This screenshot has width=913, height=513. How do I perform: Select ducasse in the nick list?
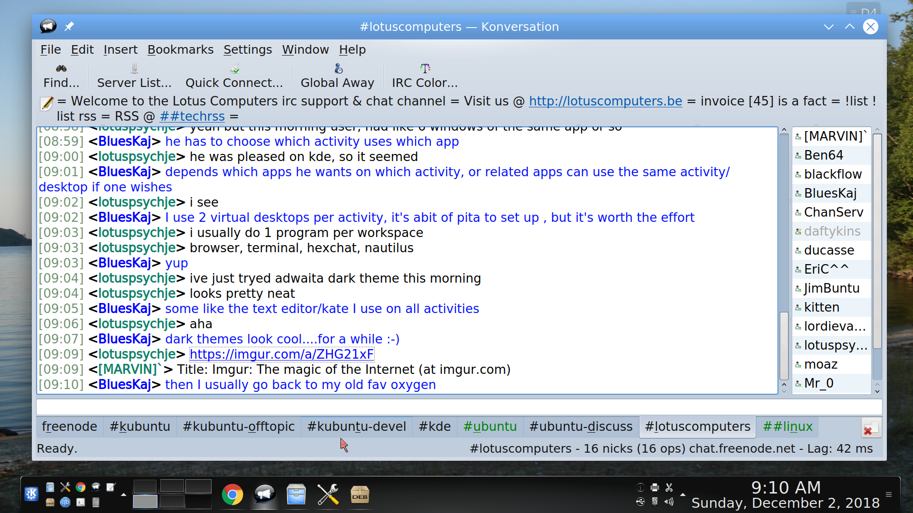[x=832, y=250]
